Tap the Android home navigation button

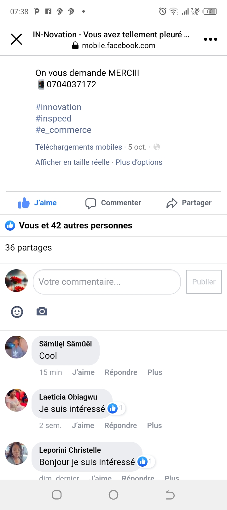(113, 495)
